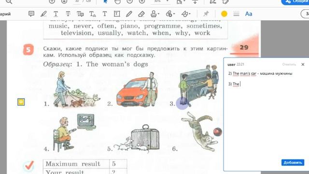Select the add text comment tool
Screen dimensions: 309x174
click(105, 14)
